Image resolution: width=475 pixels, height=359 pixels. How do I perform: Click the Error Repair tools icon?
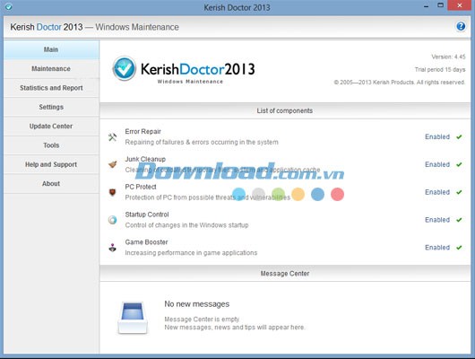[112, 137]
